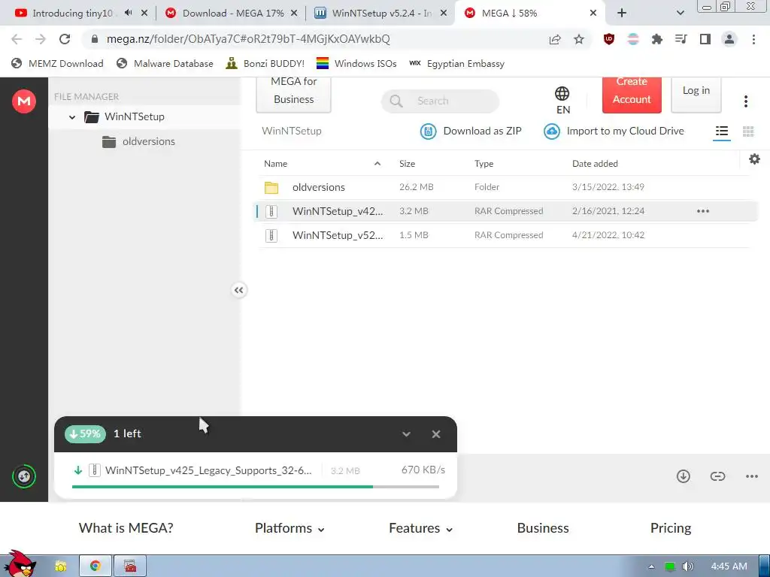The width and height of the screenshot is (770, 577).
Task: Reload the page
Action: (65, 39)
